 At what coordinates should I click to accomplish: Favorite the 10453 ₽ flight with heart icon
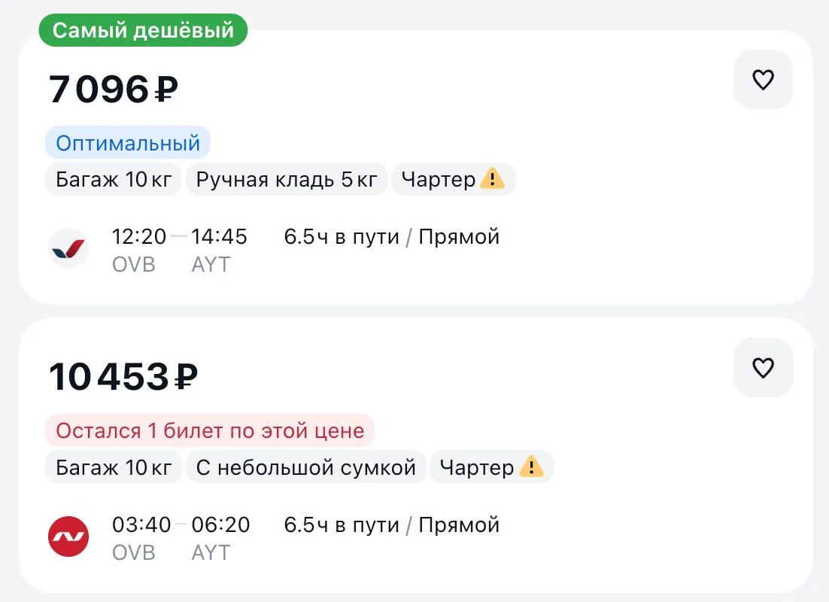coord(763,368)
